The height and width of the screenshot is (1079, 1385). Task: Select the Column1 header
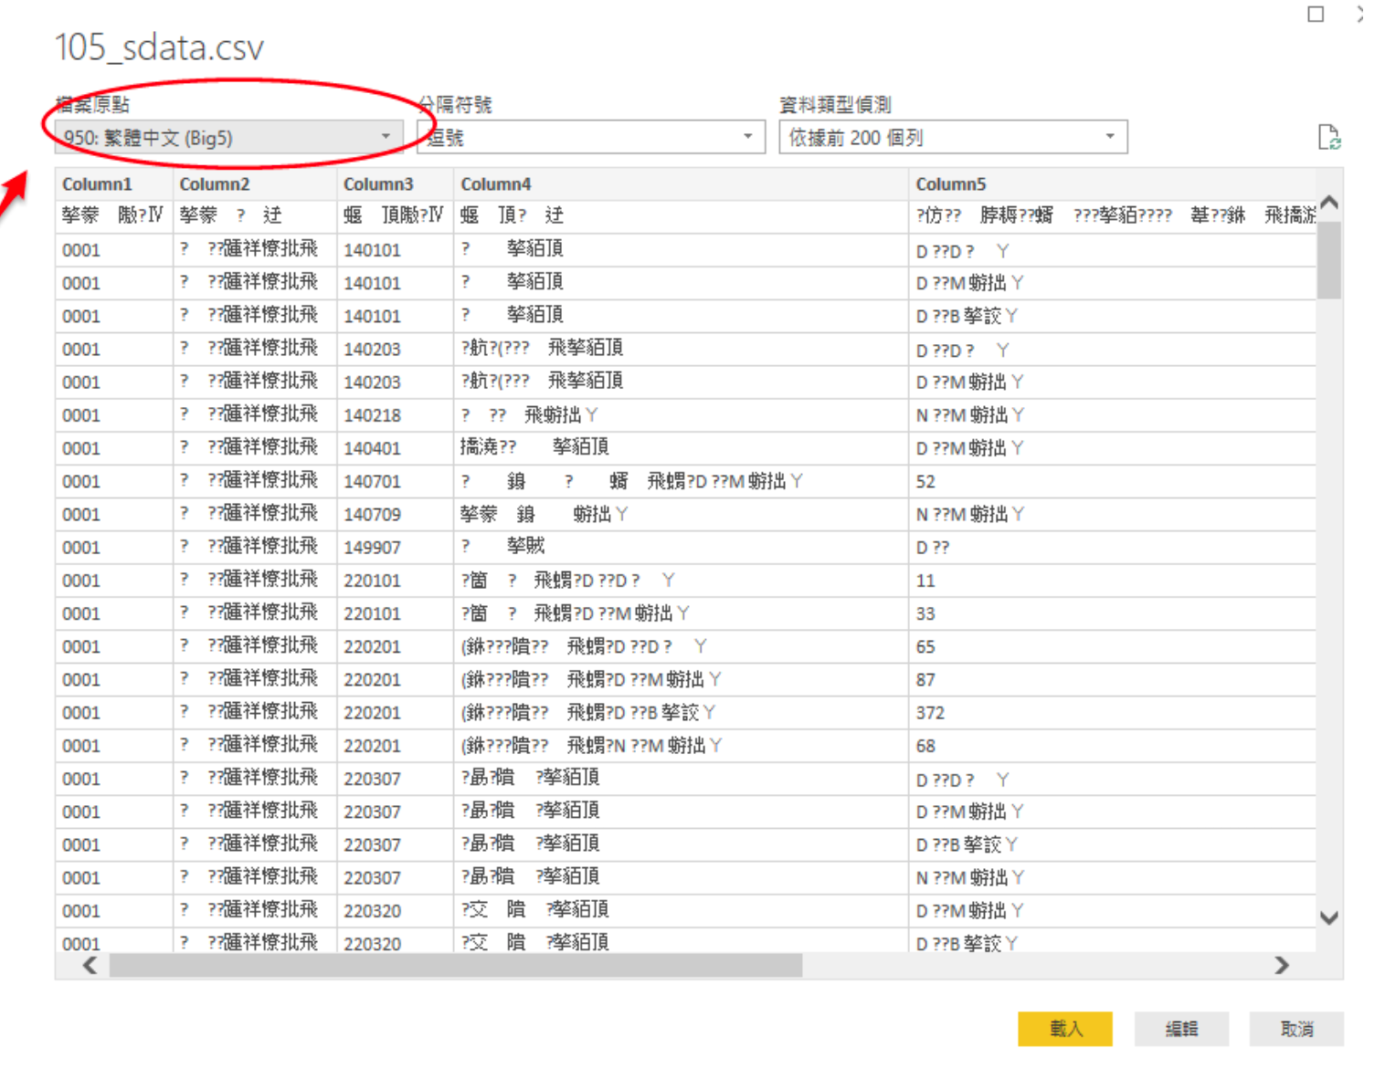coord(113,184)
